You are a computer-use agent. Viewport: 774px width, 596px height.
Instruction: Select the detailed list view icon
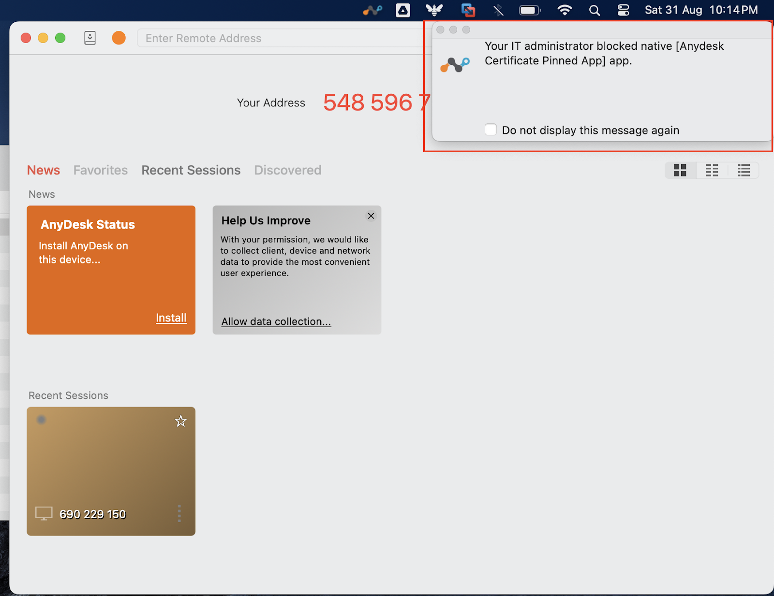point(744,170)
